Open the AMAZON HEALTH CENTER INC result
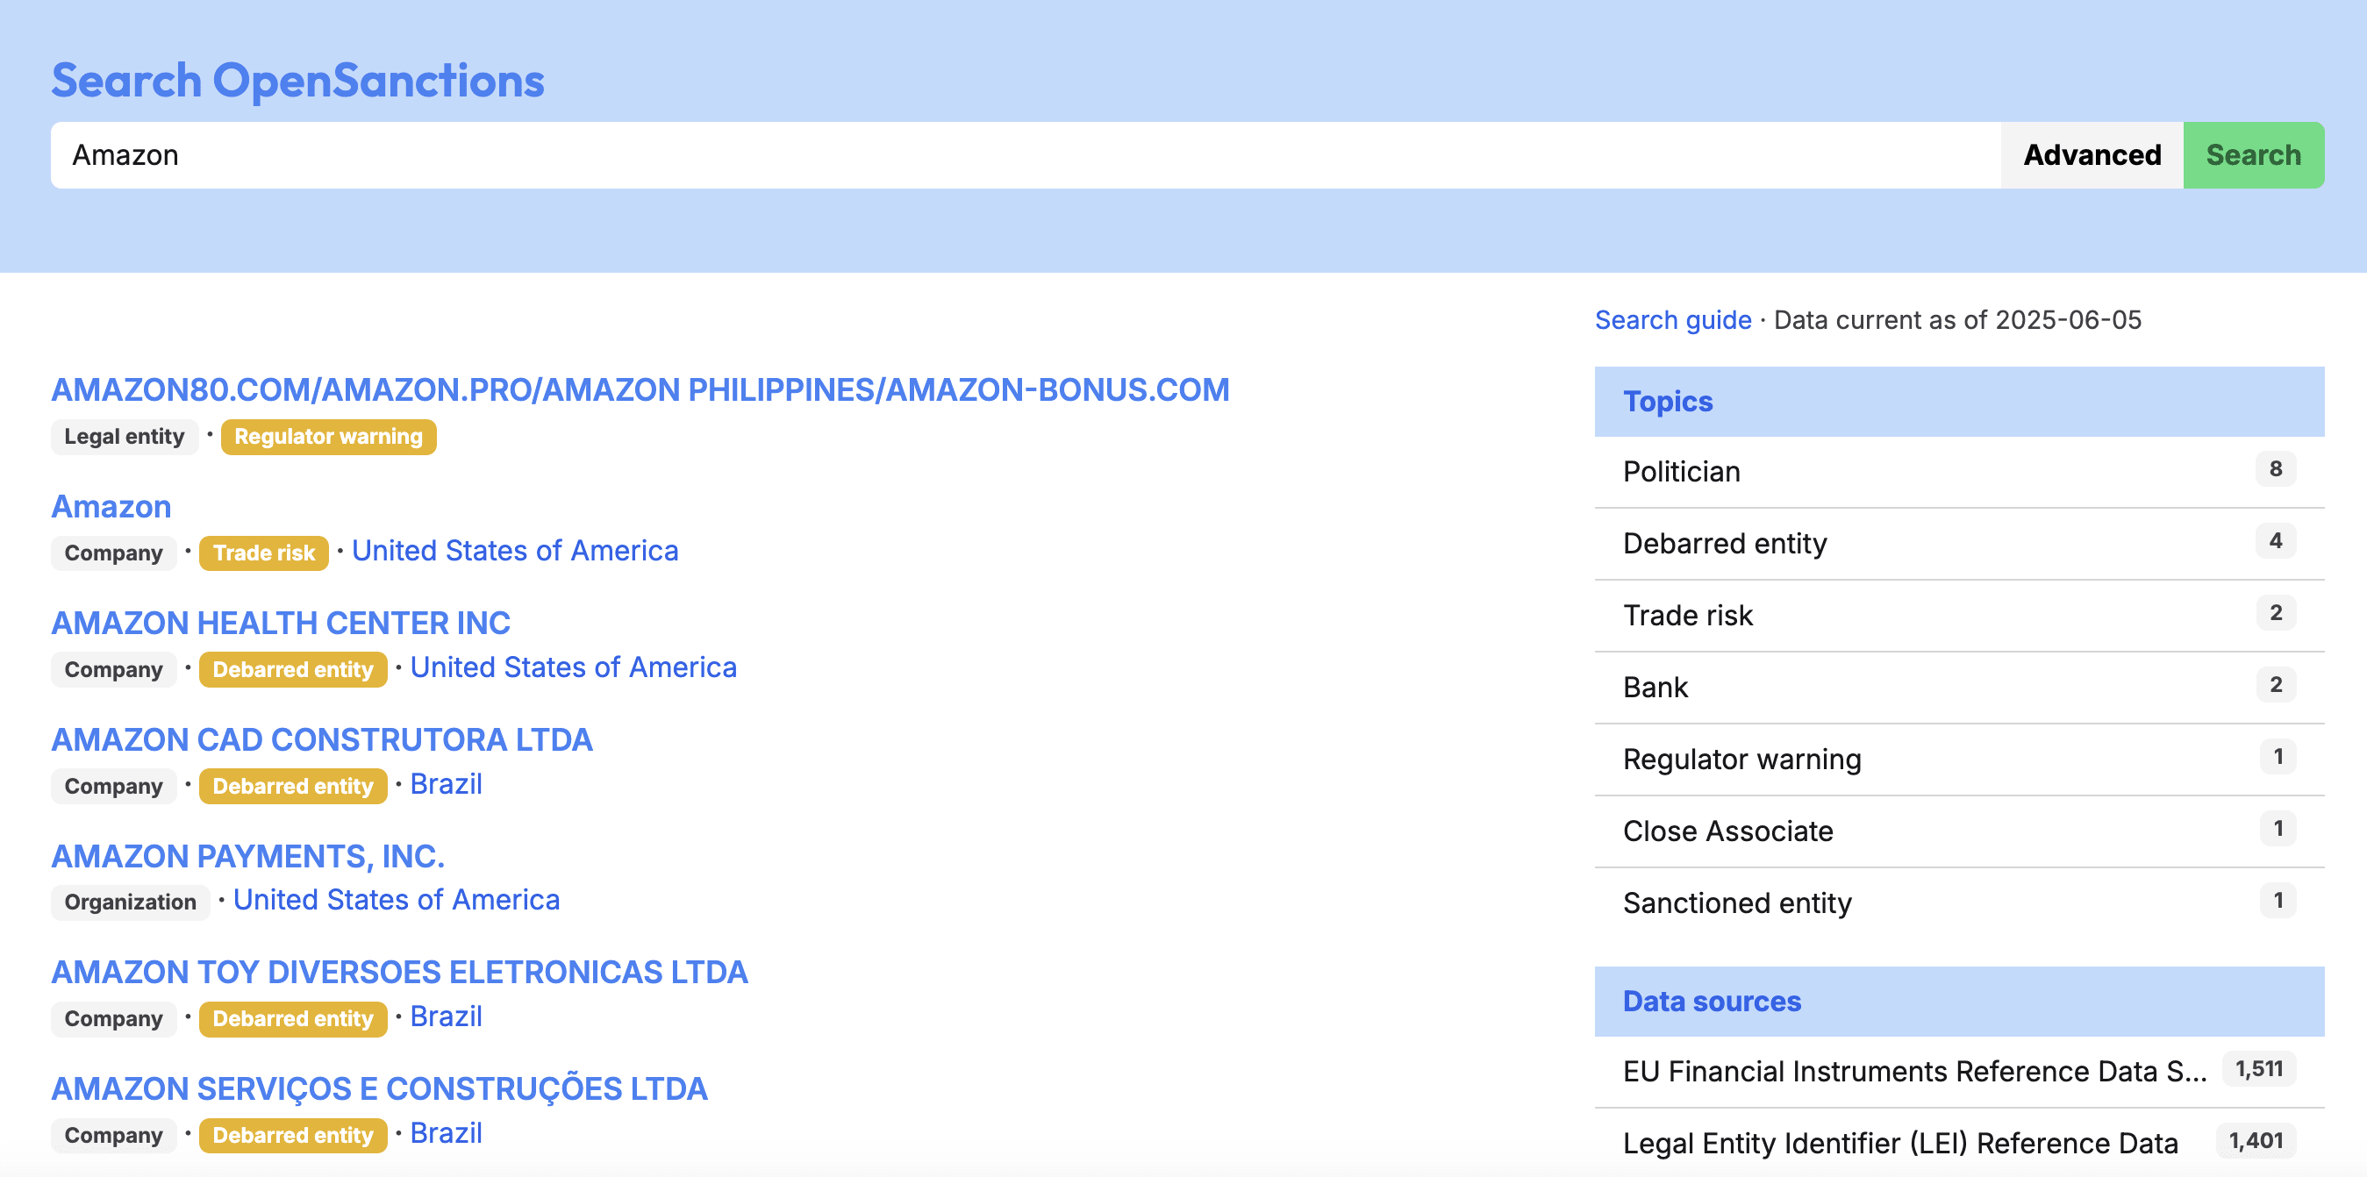The width and height of the screenshot is (2367, 1177). [x=280, y=623]
